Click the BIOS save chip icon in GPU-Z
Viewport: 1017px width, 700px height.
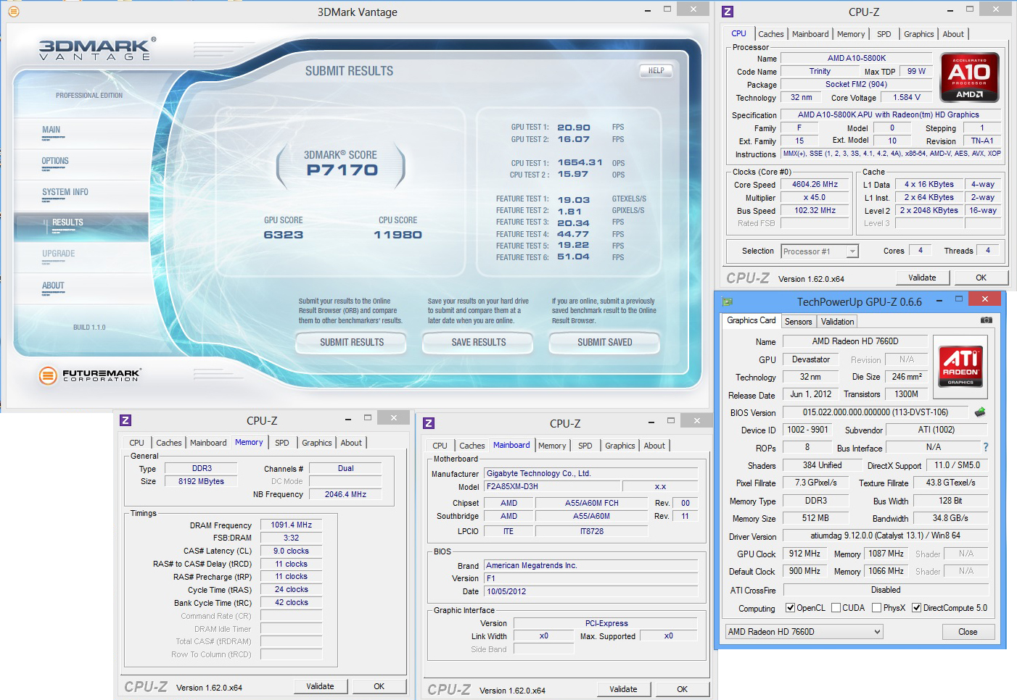tap(980, 412)
